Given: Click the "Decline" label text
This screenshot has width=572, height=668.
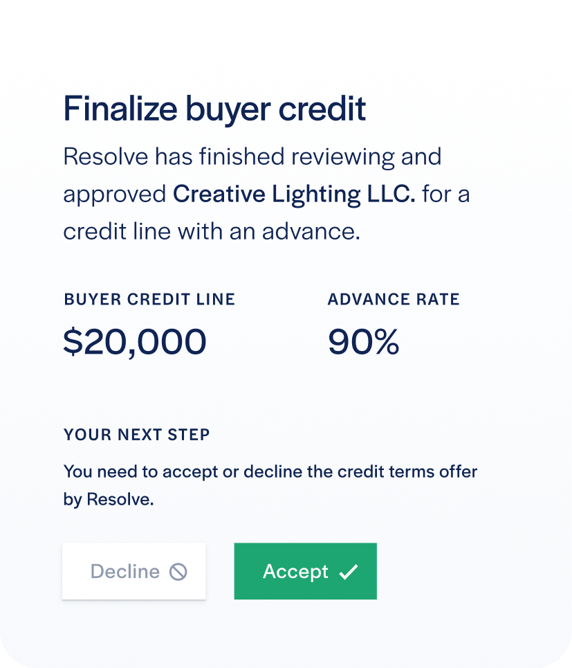Looking at the screenshot, I should pyautogui.click(x=125, y=571).
